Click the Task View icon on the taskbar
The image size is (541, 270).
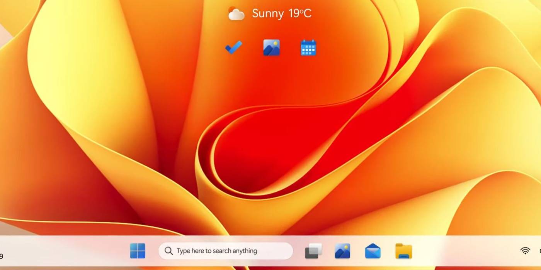click(313, 251)
